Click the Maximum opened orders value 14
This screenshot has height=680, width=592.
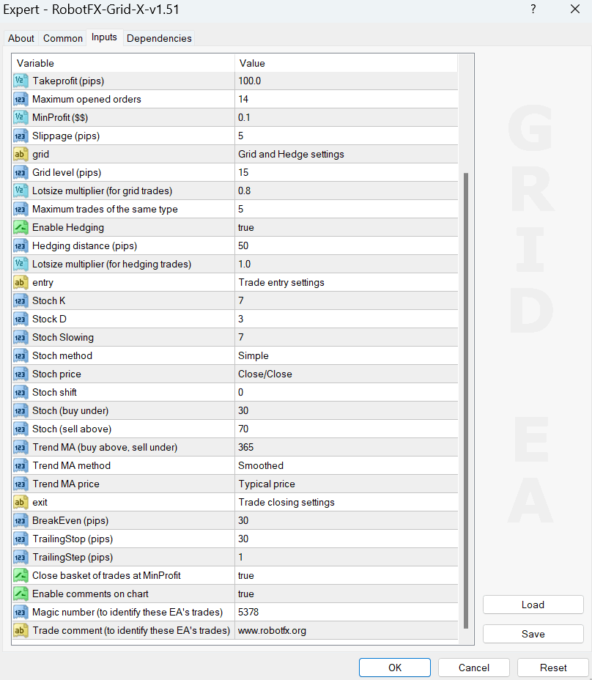[x=346, y=100]
